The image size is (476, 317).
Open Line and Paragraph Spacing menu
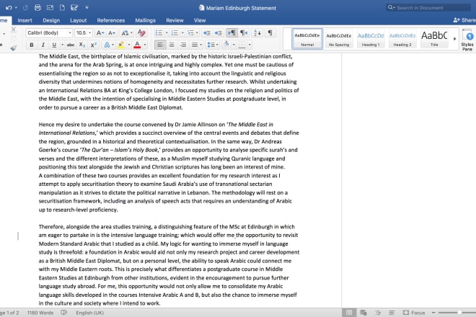coord(213,45)
